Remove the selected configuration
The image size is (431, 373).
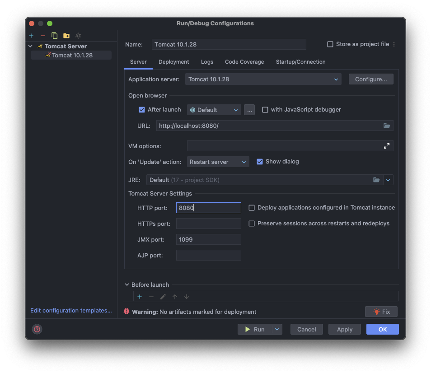[x=43, y=36]
